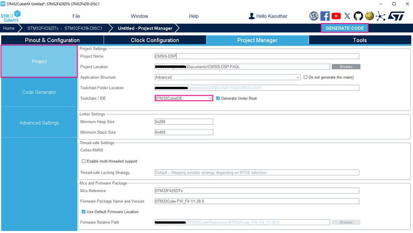This screenshot has height=233, width=413.
Task: Click the STM32CubeMX logo
Action: click(10, 16)
